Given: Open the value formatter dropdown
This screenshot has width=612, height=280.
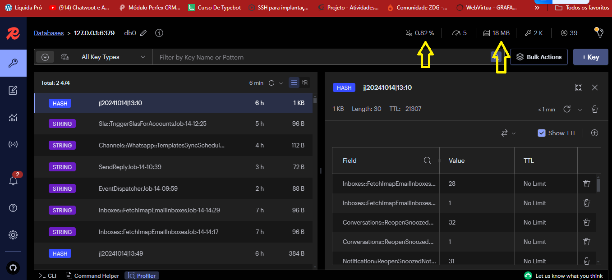Looking at the screenshot, I should 508,133.
